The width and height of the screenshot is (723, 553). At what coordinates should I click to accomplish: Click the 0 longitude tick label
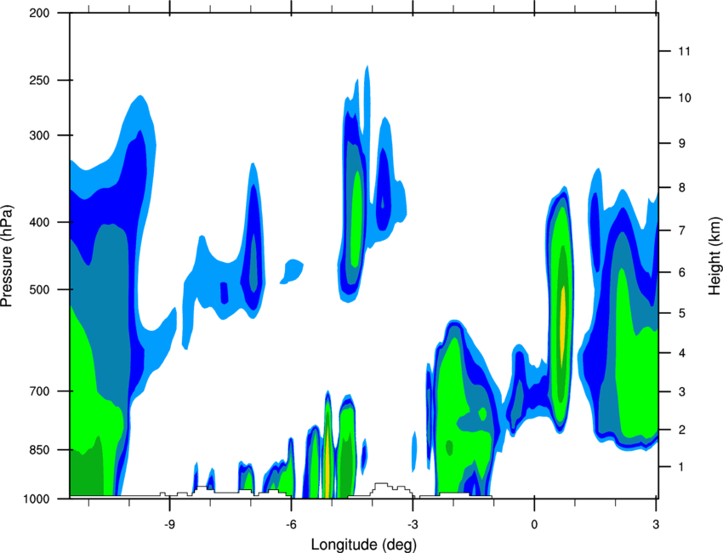tap(534, 524)
